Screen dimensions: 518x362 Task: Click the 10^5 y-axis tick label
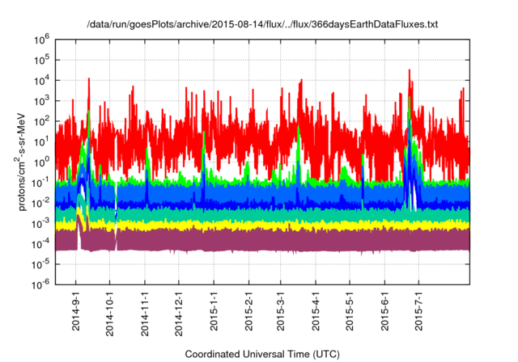coord(41,61)
